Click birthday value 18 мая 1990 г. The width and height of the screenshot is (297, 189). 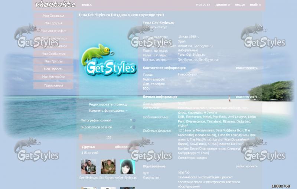(x=189, y=37)
